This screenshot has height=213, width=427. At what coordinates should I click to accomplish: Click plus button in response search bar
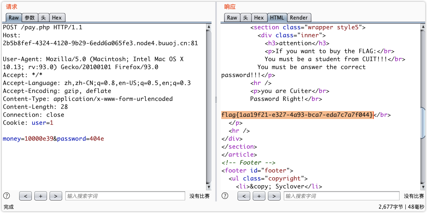[x=259, y=196]
